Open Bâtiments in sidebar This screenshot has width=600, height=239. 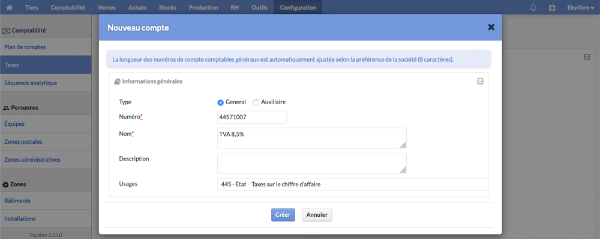click(x=46, y=201)
